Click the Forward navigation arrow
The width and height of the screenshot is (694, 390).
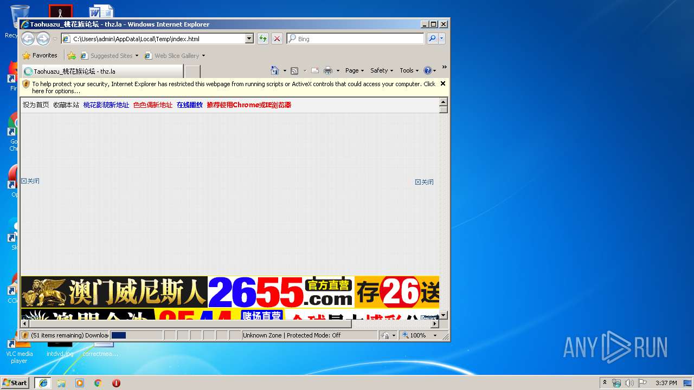43,38
